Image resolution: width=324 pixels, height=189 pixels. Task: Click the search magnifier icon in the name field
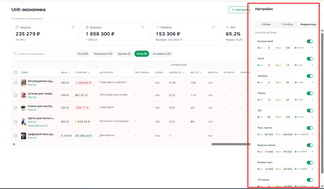pos(15,54)
